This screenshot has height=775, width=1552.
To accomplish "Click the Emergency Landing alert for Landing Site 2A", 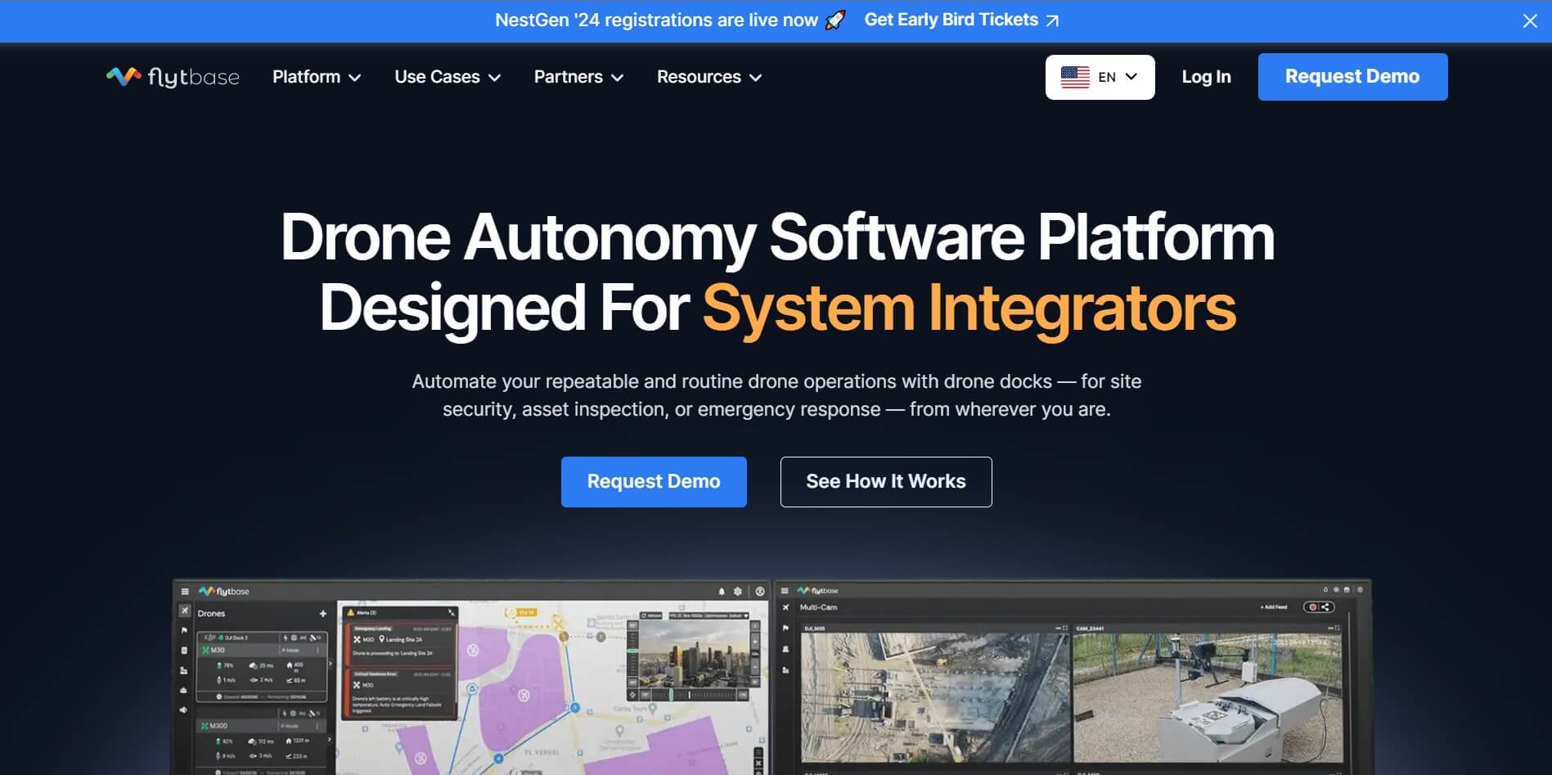I will 402,643.
